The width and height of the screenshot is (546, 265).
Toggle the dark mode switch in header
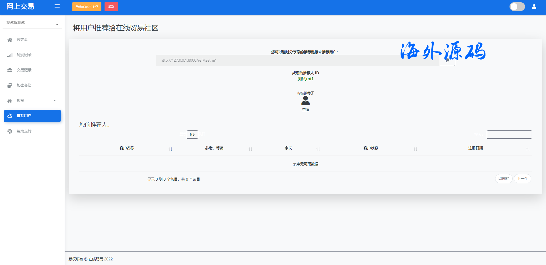coord(517,7)
